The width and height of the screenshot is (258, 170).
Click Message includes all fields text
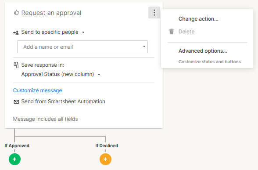pyautogui.click(x=46, y=119)
